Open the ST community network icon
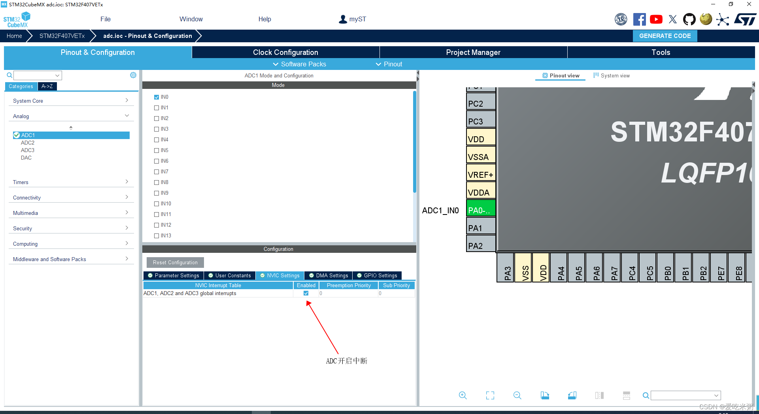This screenshot has width=759, height=414. (x=723, y=19)
